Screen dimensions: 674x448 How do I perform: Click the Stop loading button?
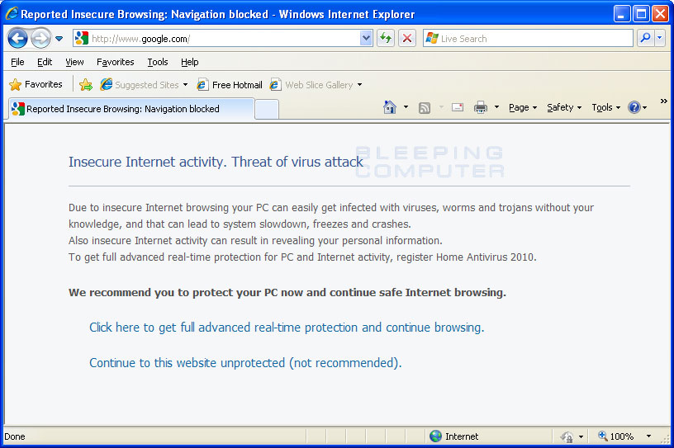pos(407,39)
